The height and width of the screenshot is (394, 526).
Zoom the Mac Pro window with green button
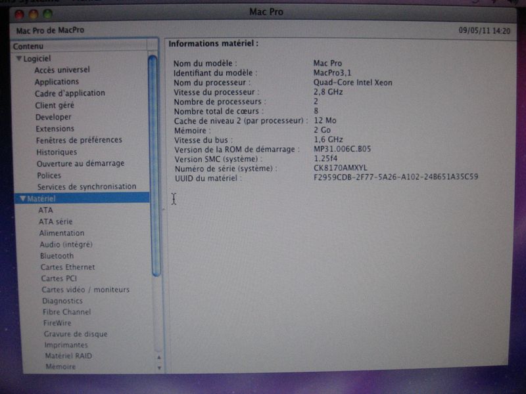coord(47,14)
